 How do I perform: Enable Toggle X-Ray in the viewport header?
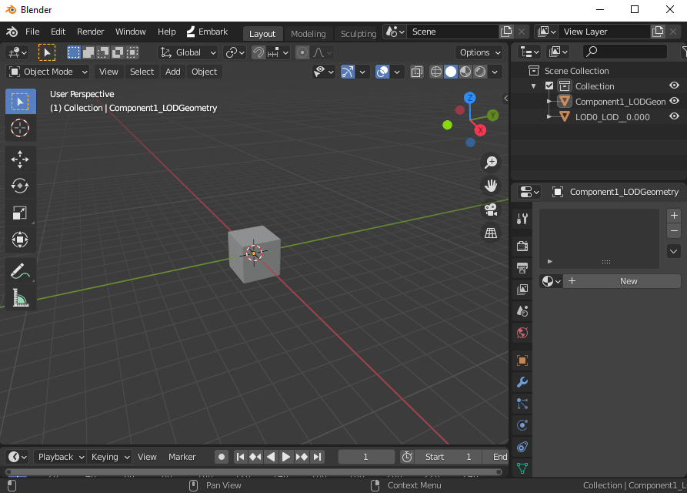point(416,71)
